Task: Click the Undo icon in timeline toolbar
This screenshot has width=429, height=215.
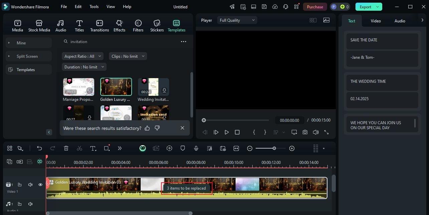Action: click(39, 148)
